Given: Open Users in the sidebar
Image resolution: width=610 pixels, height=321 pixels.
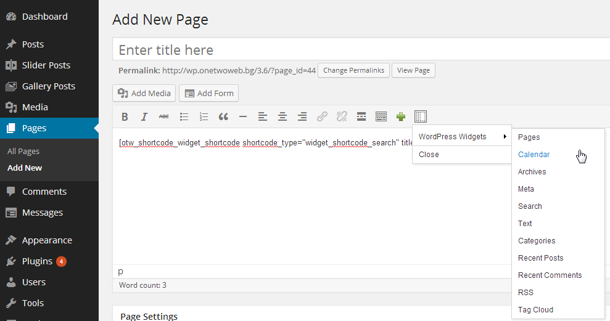Looking at the screenshot, I should pyautogui.click(x=49, y=282).
